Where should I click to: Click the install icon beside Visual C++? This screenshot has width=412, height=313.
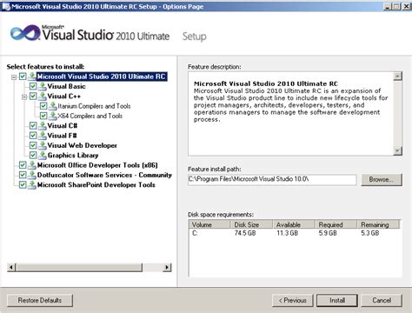tap(43, 96)
